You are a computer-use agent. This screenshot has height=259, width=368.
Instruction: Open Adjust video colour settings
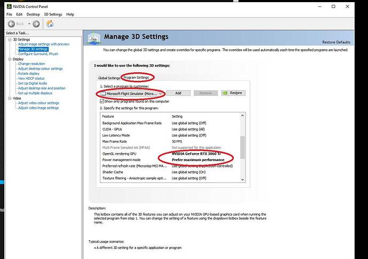pyautogui.click(x=38, y=103)
